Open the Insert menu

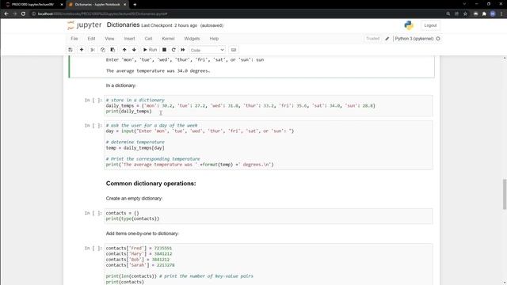[x=129, y=39]
